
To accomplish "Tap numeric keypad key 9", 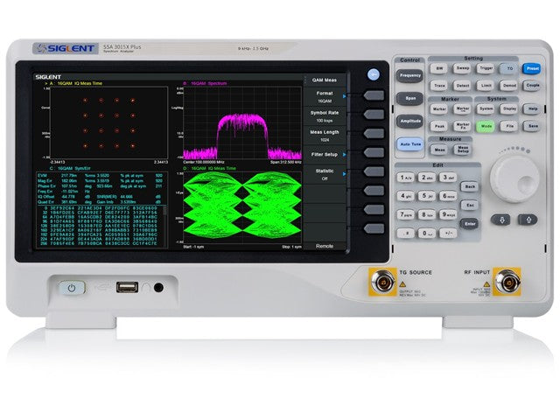I will 448,214.
